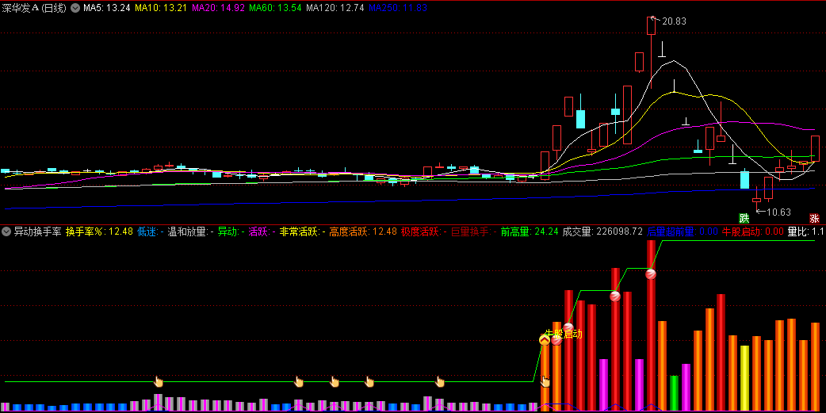Image resolution: width=826 pixels, height=413 pixels.
Task: Click the green 前高量: 24.24 label
Action: pyautogui.click(x=530, y=231)
